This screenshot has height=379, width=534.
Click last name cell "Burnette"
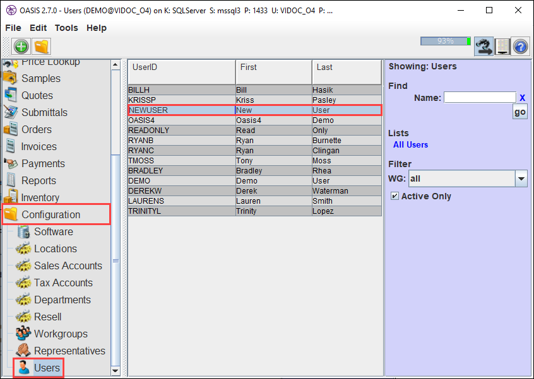tap(347, 140)
